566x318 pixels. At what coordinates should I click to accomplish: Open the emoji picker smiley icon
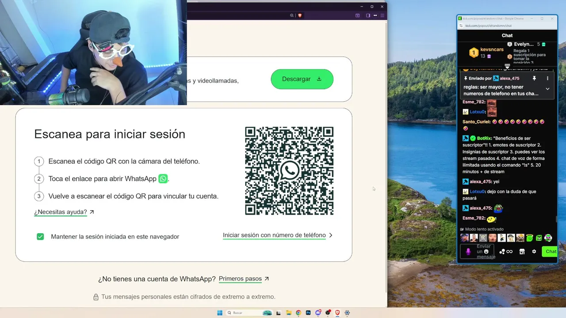[x=486, y=251]
